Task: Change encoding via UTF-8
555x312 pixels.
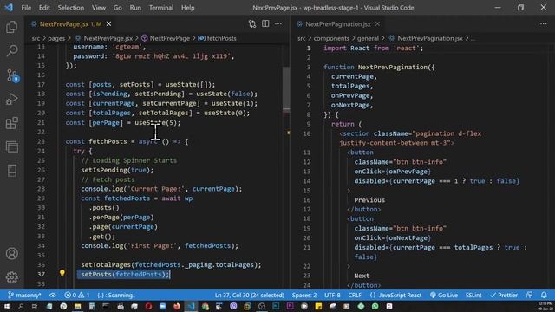Action: [332, 295]
